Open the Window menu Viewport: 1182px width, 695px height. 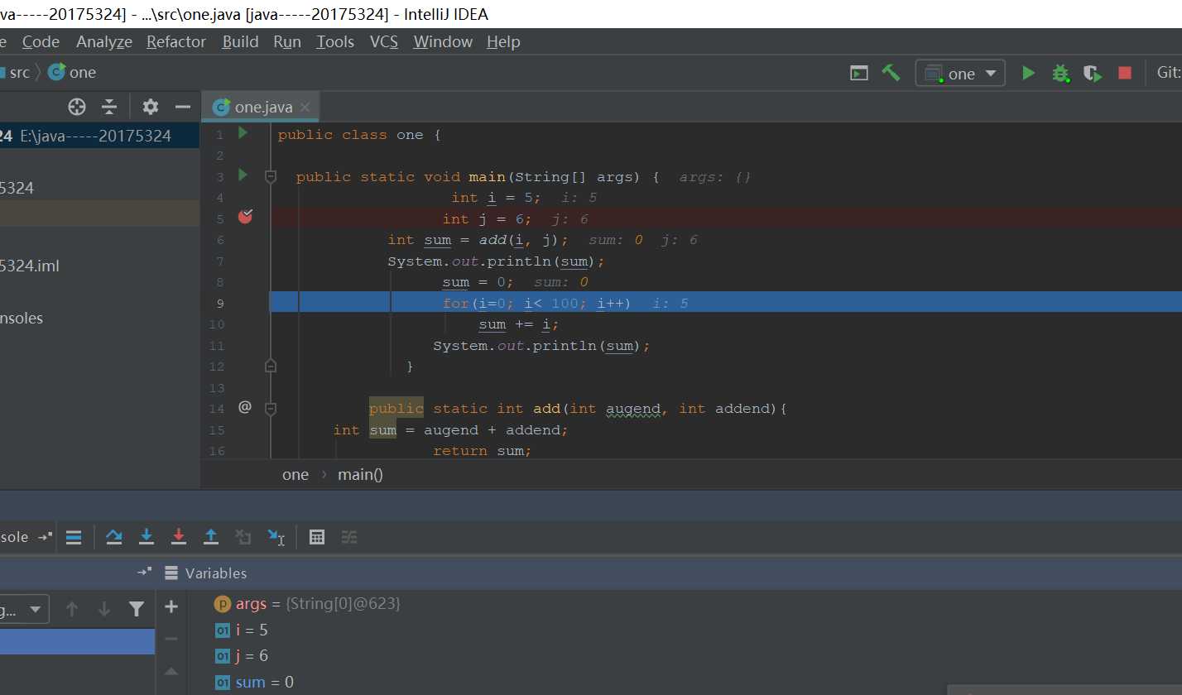(443, 41)
